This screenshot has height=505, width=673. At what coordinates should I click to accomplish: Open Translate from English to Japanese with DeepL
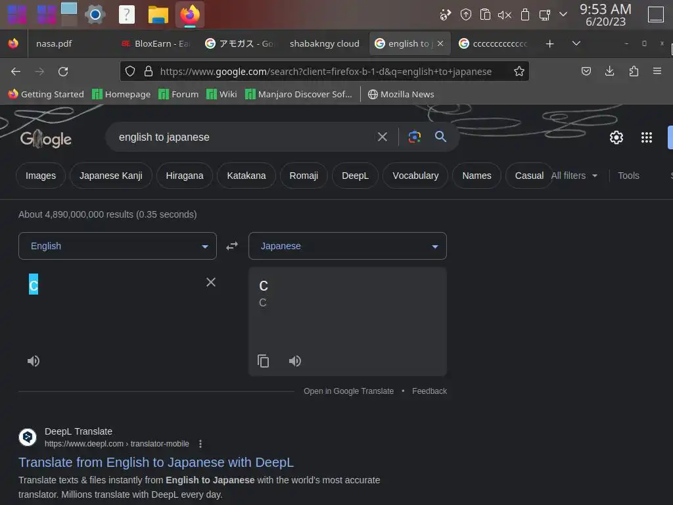pos(156,462)
